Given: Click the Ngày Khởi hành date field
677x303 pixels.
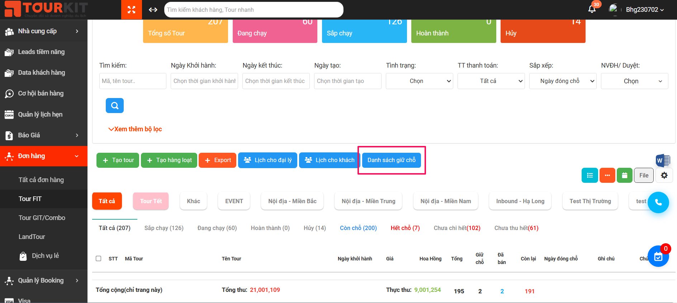Looking at the screenshot, I should pyautogui.click(x=204, y=81).
